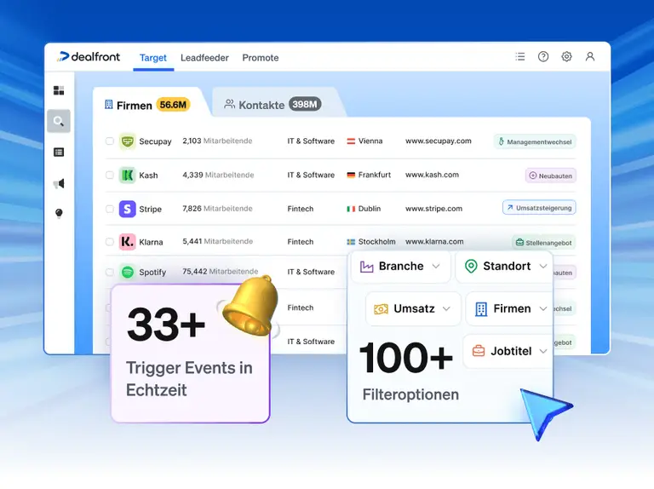The image size is (654, 489).
Task: Switch to the Leadfeeder menu tab
Action: coord(205,58)
